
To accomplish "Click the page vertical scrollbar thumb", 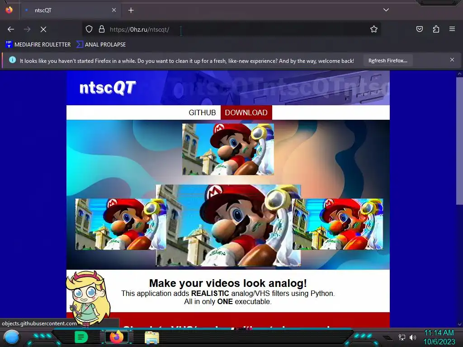I will (x=459, y=141).
